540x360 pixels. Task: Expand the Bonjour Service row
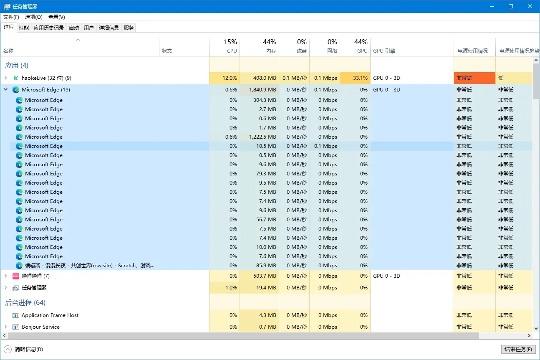click(5, 327)
